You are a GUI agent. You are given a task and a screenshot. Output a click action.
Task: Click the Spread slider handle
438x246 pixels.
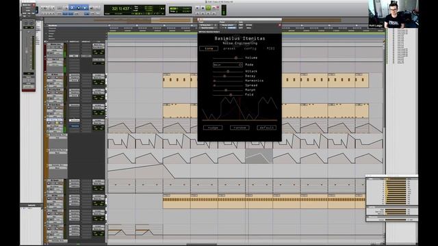pyautogui.click(x=214, y=85)
